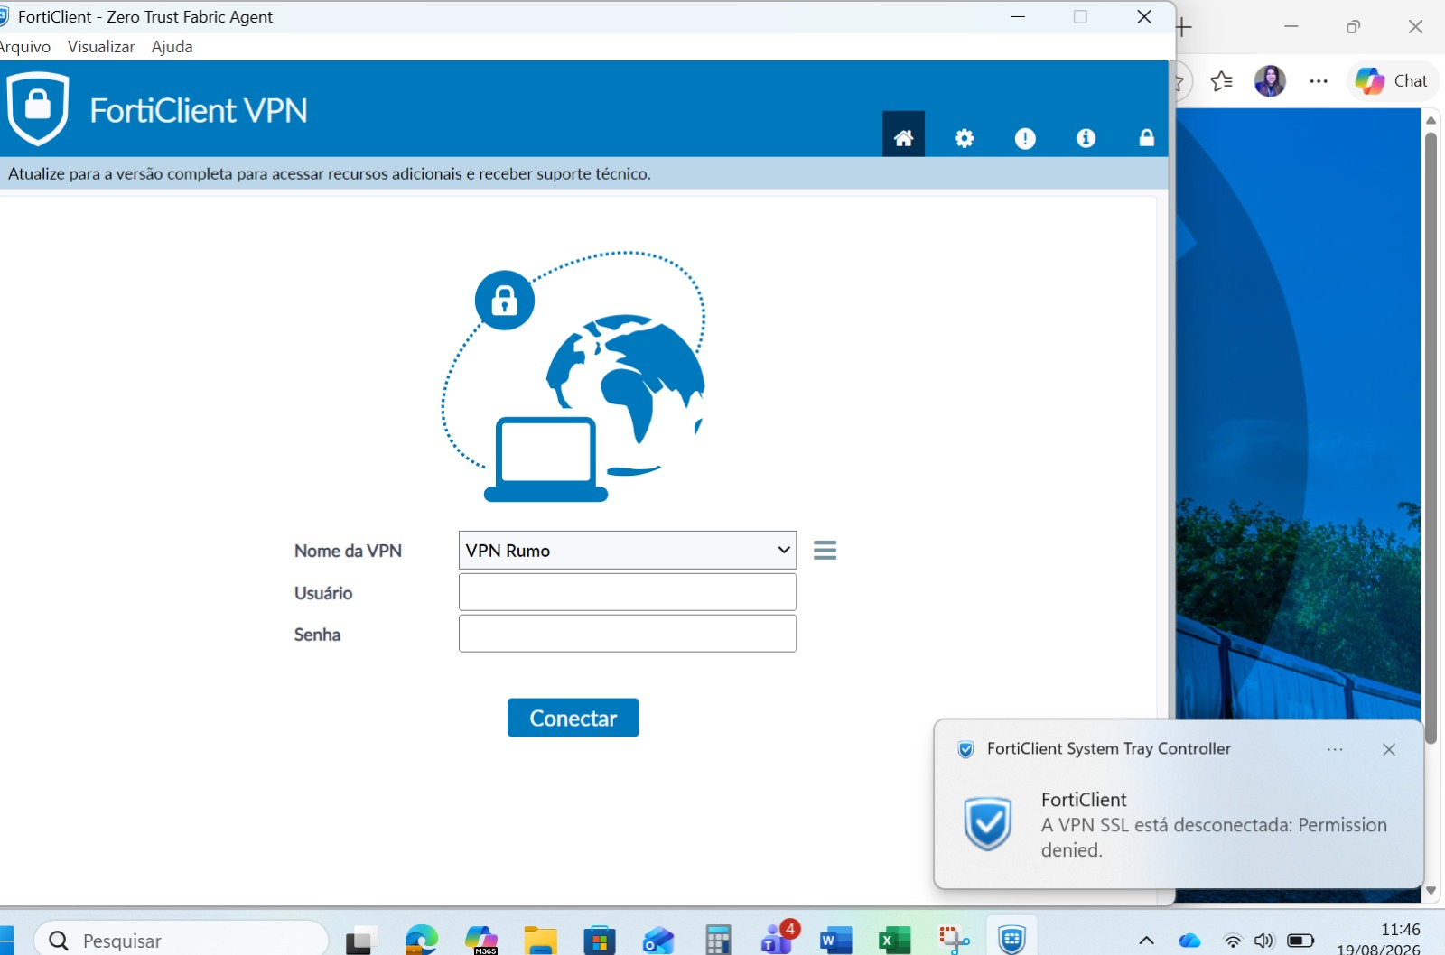This screenshot has width=1445, height=955.
Task: Focus the Senha password field
Action: click(628, 634)
